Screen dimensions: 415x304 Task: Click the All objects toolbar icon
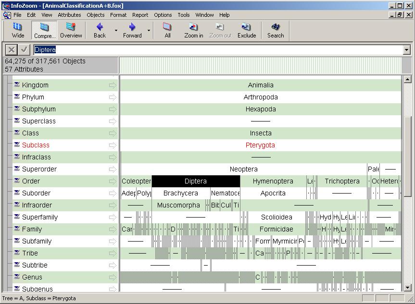[x=167, y=30]
